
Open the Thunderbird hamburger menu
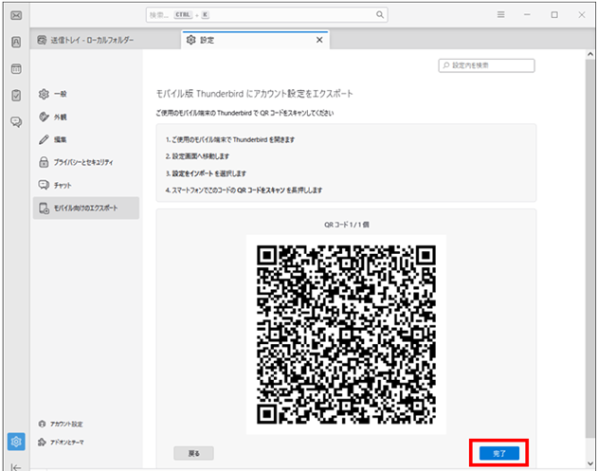(x=501, y=15)
